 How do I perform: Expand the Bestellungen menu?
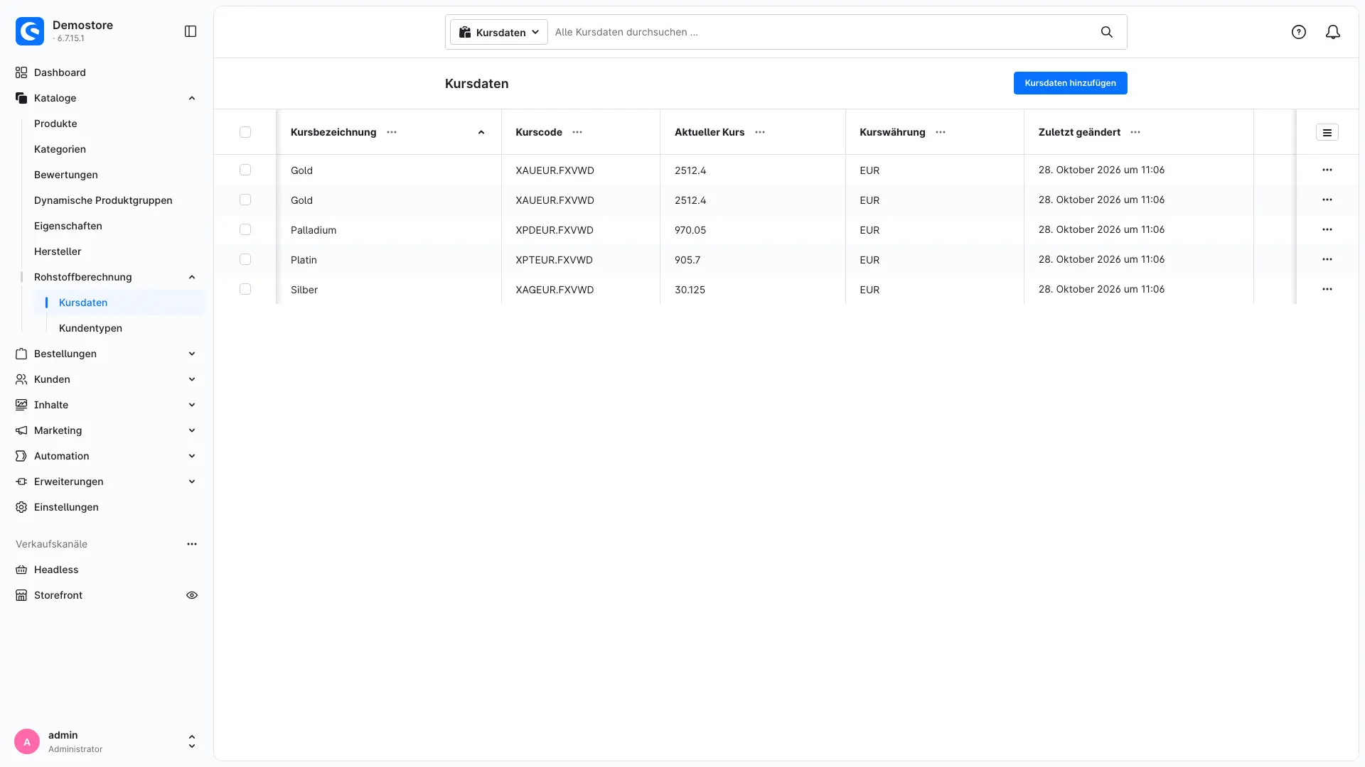107,354
